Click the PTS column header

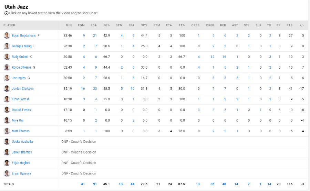289,25
